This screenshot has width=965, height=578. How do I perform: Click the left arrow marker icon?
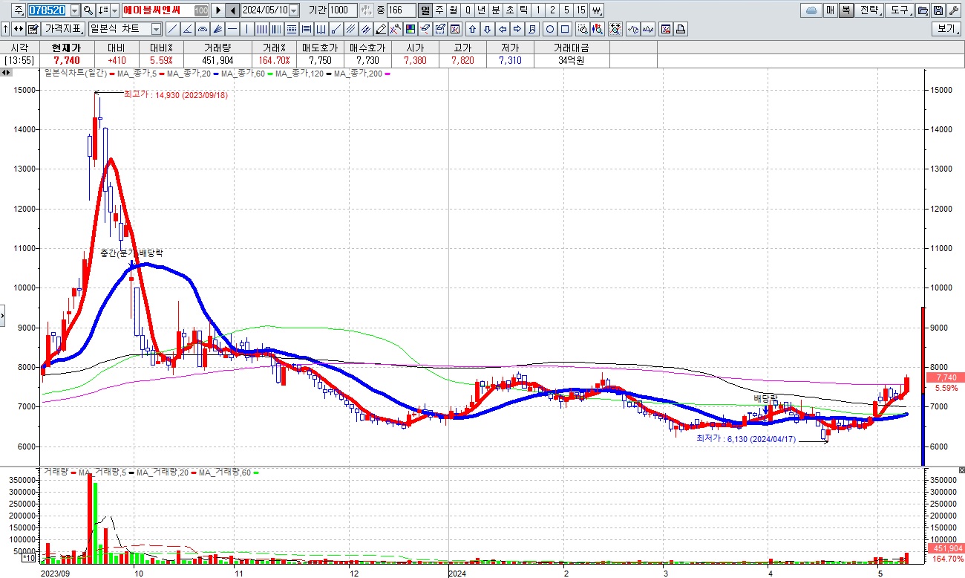(503, 29)
